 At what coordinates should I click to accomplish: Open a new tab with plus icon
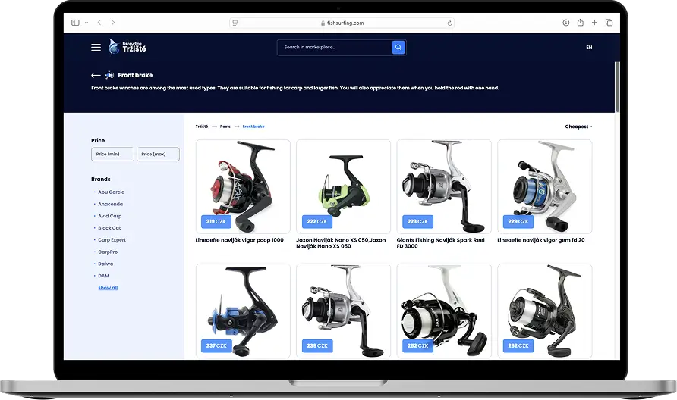[x=594, y=23]
